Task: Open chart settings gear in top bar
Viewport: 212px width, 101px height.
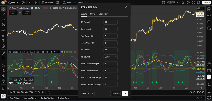Action: pos(188,2)
